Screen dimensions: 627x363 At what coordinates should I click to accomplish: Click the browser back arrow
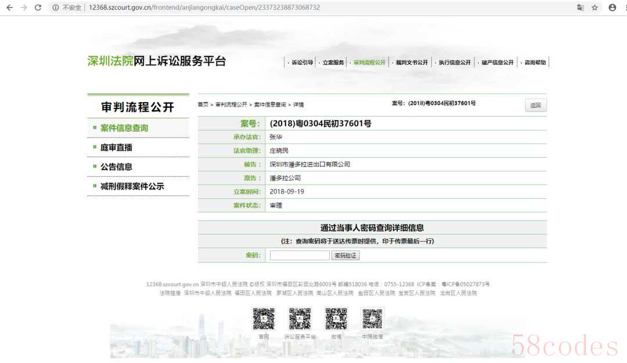pyautogui.click(x=9, y=8)
